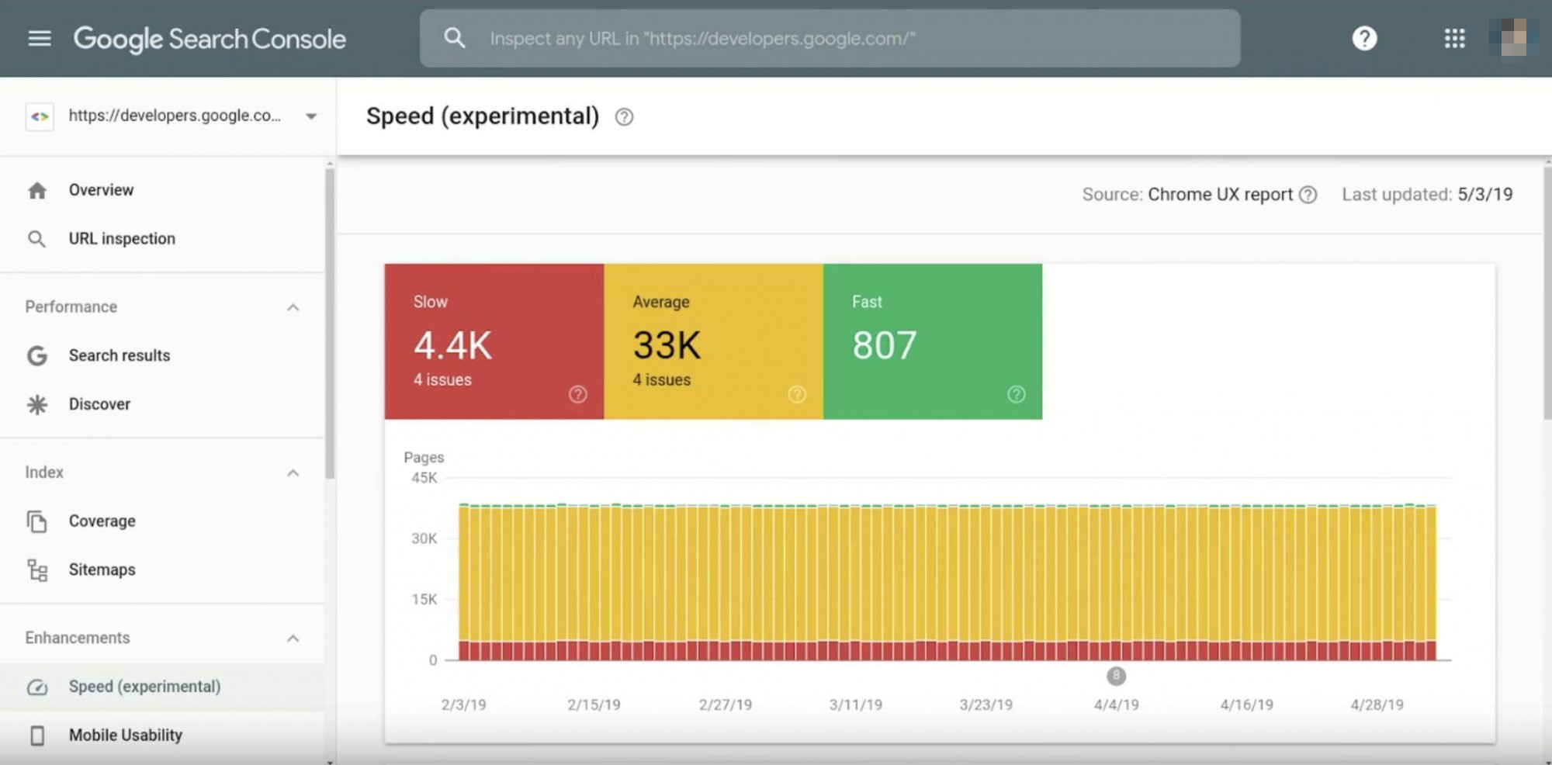
Task: Click the Mobile Usability phone icon
Action: tap(36, 735)
